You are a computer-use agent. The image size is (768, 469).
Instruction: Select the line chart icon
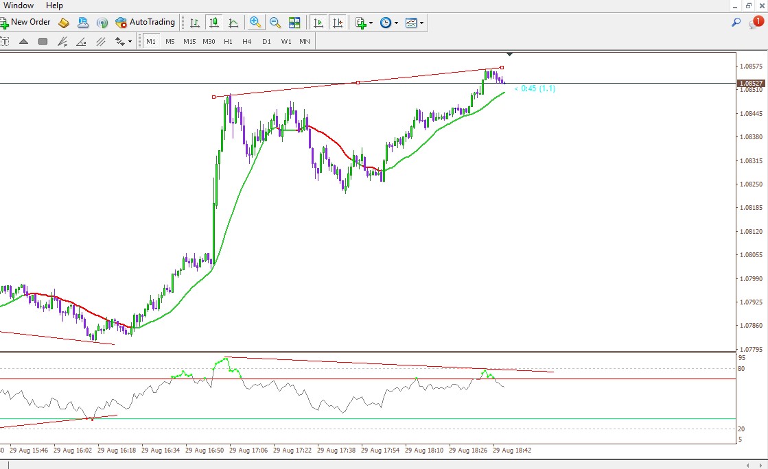pyautogui.click(x=233, y=23)
